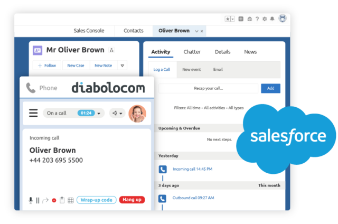
Task: Open the contact hierarchy icon
Action: pyautogui.click(x=111, y=50)
